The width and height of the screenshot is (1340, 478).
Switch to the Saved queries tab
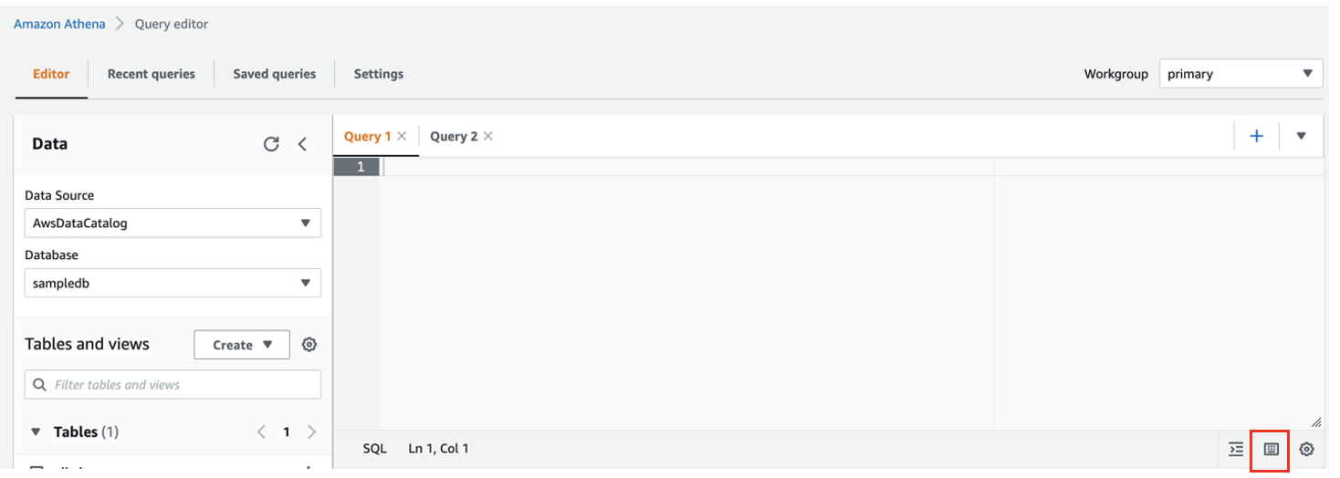(x=275, y=74)
